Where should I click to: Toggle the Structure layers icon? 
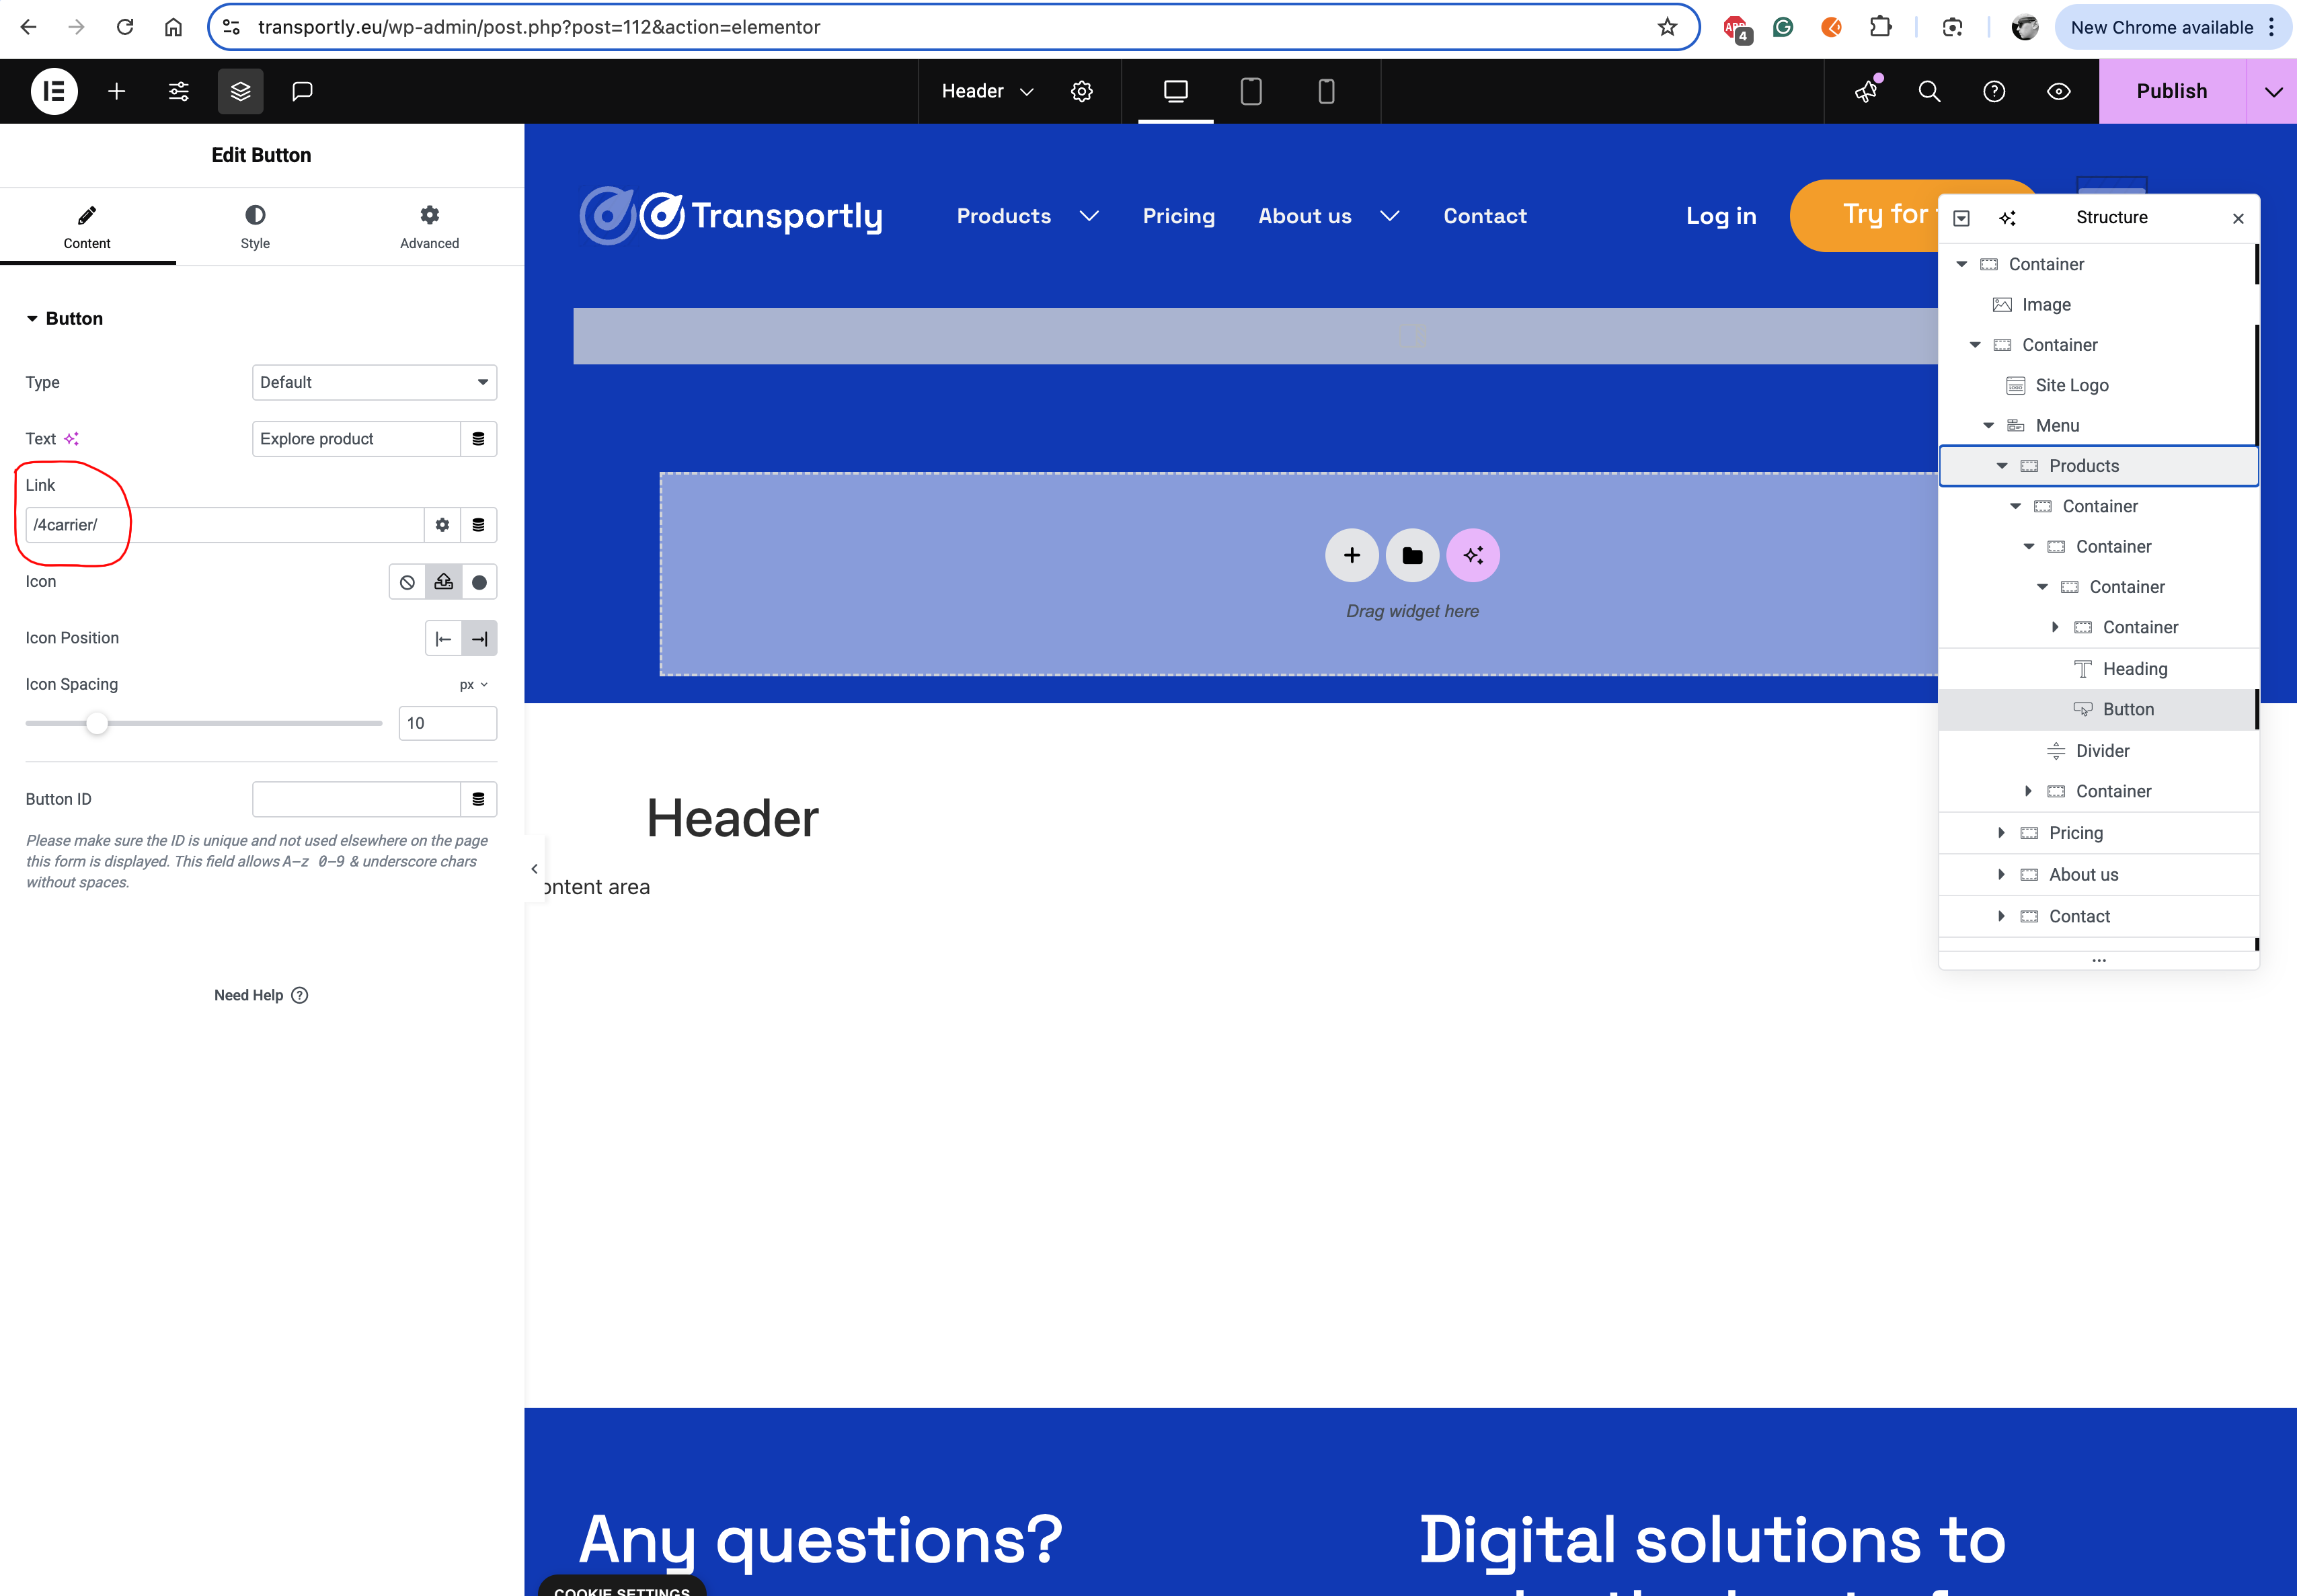pyautogui.click(x=240, y=91)
